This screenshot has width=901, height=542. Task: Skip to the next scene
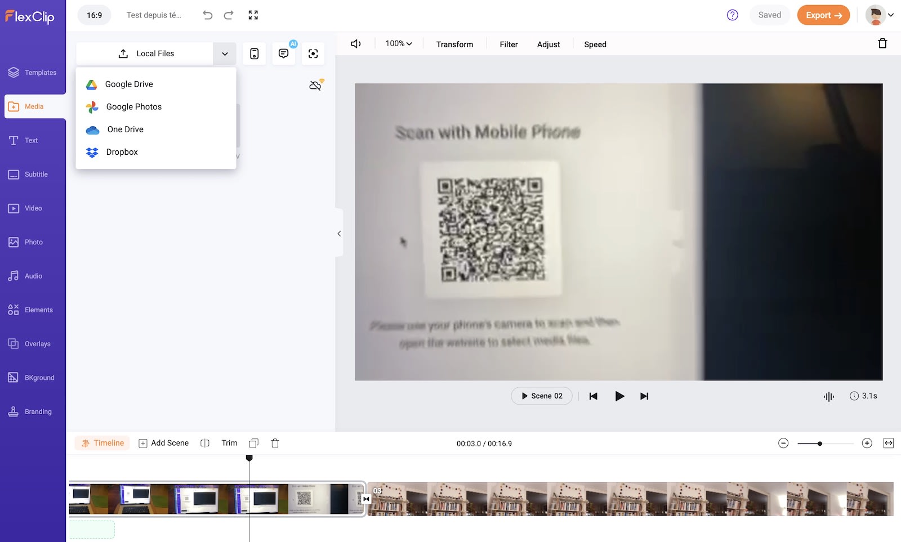click(x=644, y=396)
